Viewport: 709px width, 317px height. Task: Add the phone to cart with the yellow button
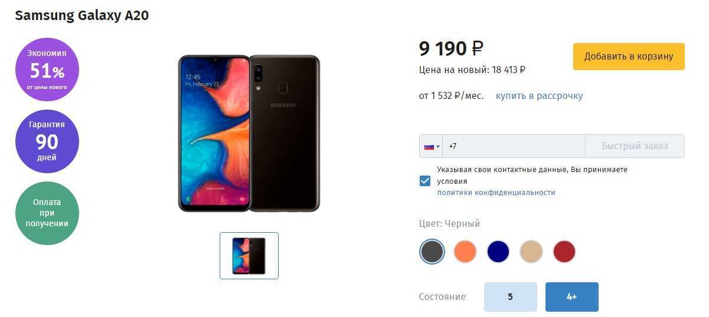[629, 57]
